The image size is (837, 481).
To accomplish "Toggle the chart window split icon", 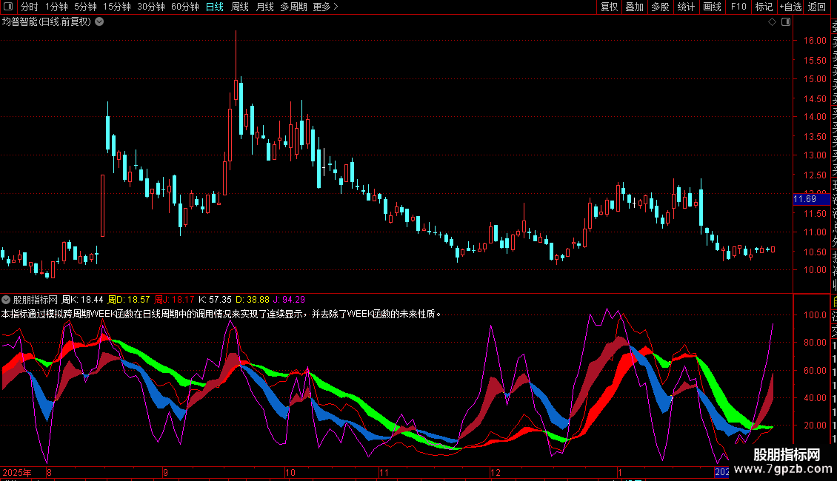I will click(786, 22).
